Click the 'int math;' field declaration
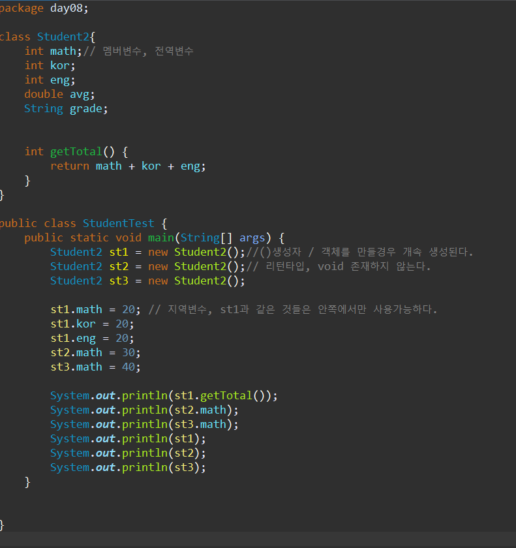Viewport: 516px width, 548px height. pyautogui.click(x=53, y=52)
